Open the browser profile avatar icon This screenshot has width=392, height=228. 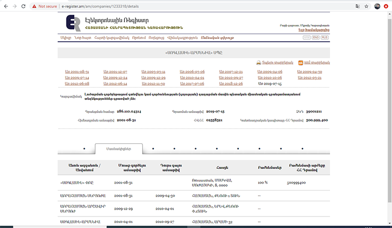tap(377, 6)
